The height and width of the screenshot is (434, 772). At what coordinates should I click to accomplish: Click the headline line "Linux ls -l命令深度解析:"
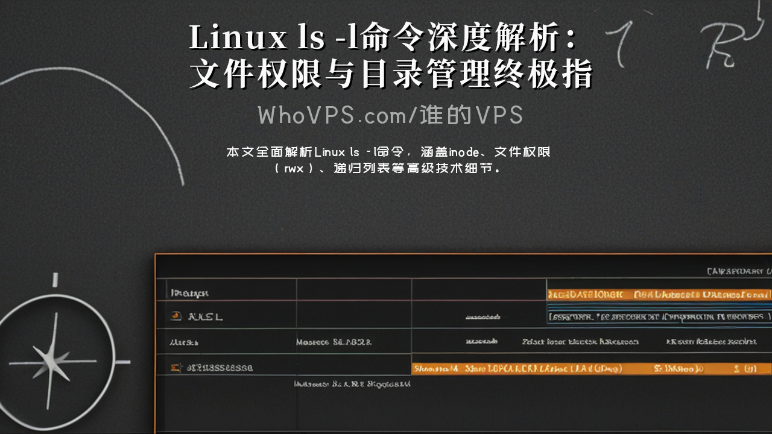[386, 38]
